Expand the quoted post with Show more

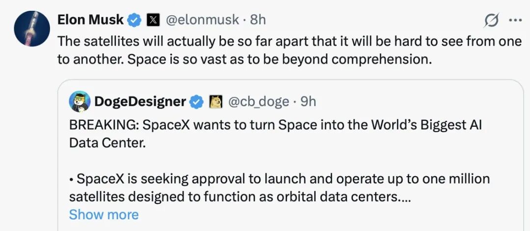tap(104, 214)
